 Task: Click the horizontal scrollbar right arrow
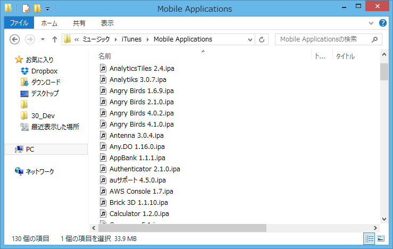point(375,228)
